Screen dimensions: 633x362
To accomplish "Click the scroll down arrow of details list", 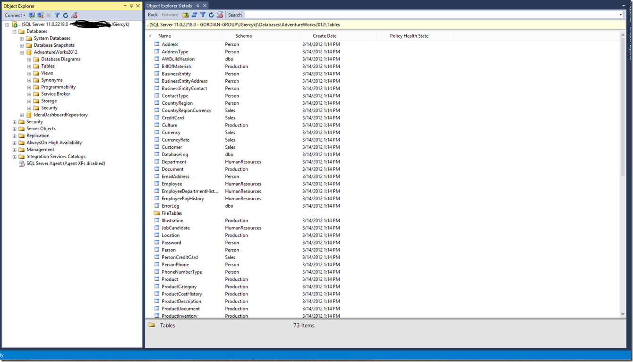I will point(623,314).
